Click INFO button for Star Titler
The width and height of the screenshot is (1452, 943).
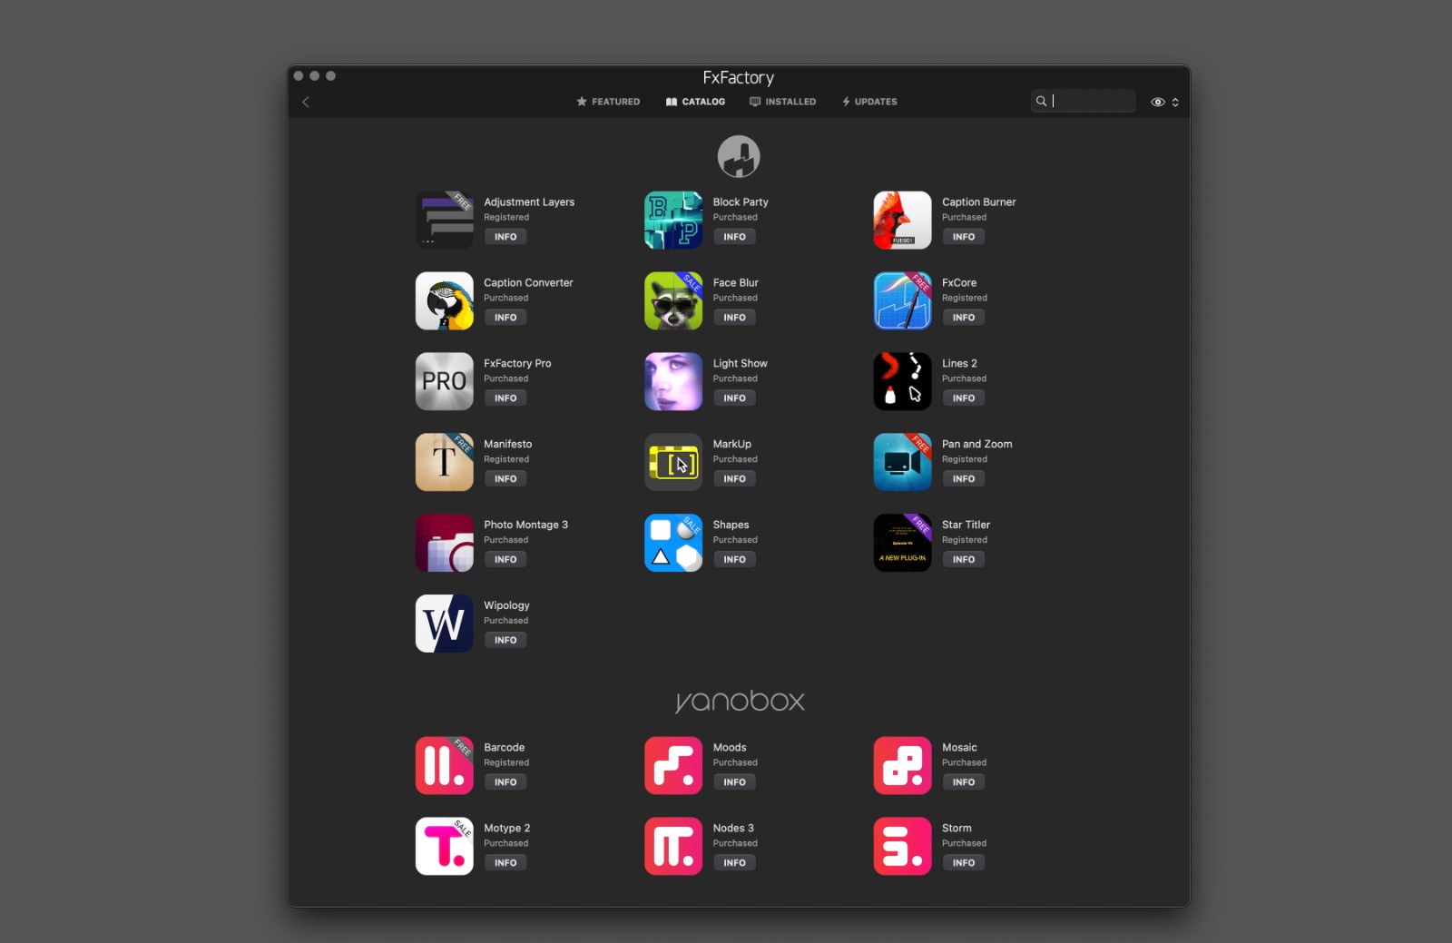(964, 560)
